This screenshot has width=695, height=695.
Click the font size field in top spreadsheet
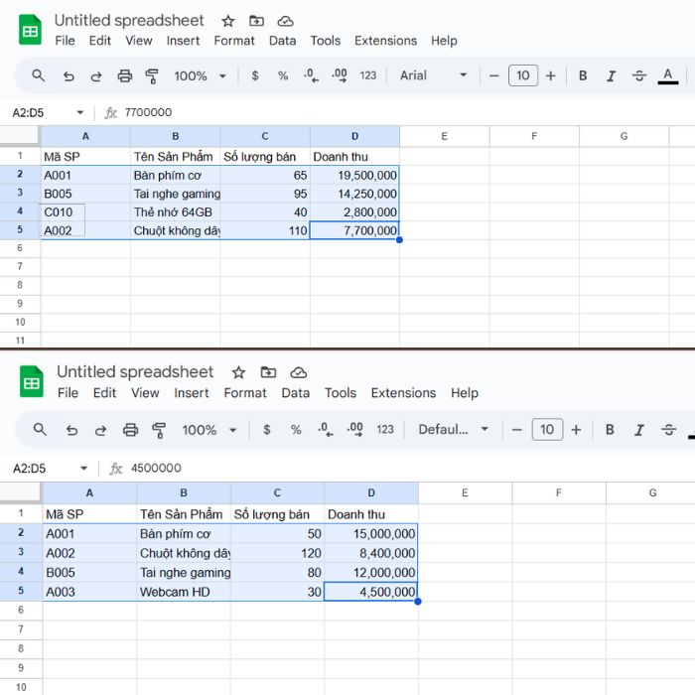(x=523, y=75)
